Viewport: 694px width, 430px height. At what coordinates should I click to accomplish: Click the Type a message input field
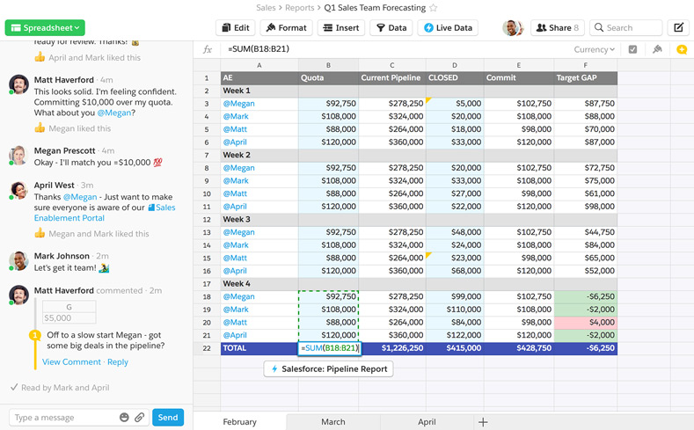(x=62, y=418)
